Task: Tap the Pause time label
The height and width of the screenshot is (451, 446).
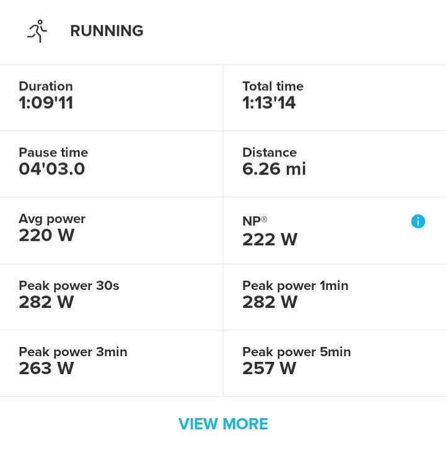Action: pos(53,152)
